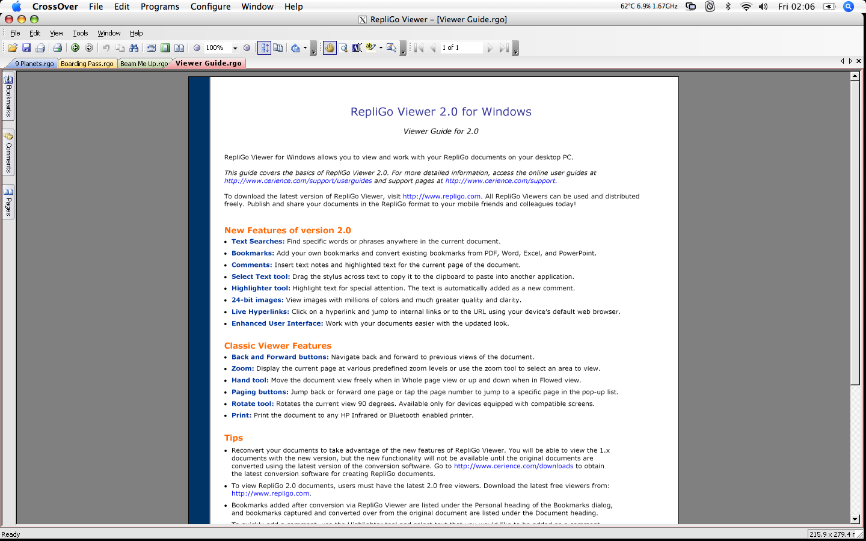Image resolution: width=866 pixels, height=541 pixels.
Task: Select the Highlighter tool
Action: (x=371, y=47)
